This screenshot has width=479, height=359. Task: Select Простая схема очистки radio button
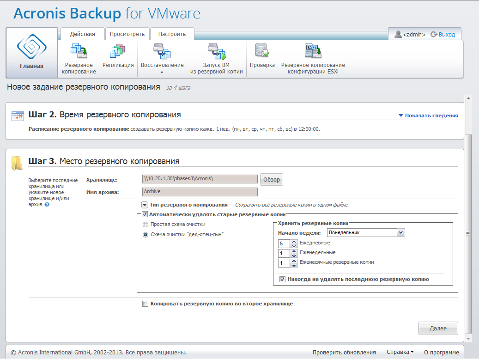pos(146,225)
